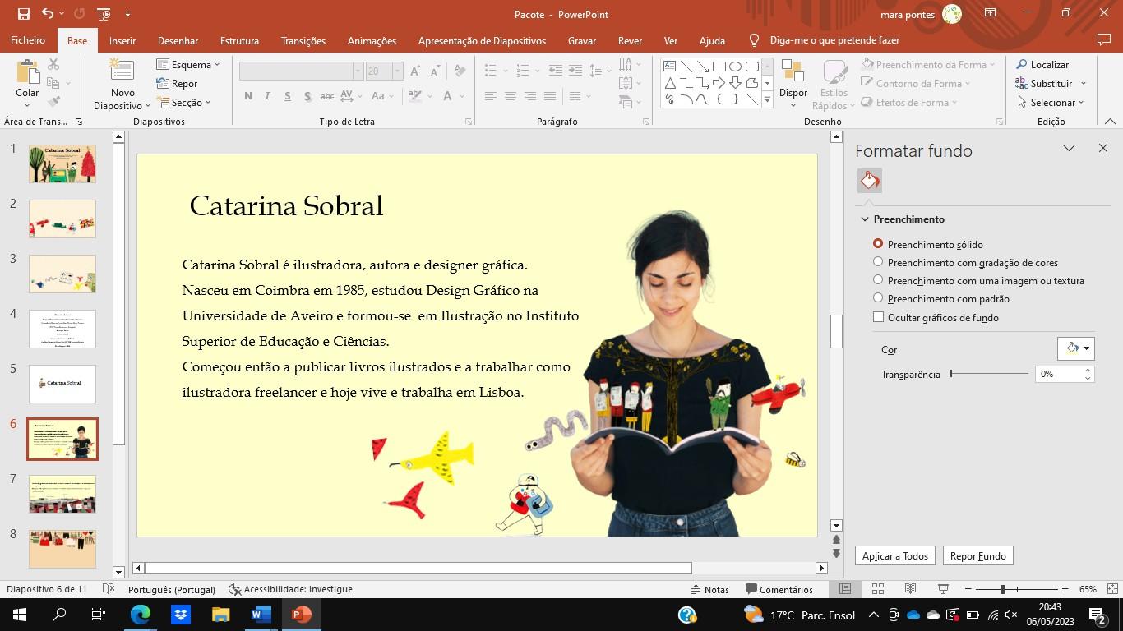
Task: Open the font size dropdown
Action: pos(397,71)
